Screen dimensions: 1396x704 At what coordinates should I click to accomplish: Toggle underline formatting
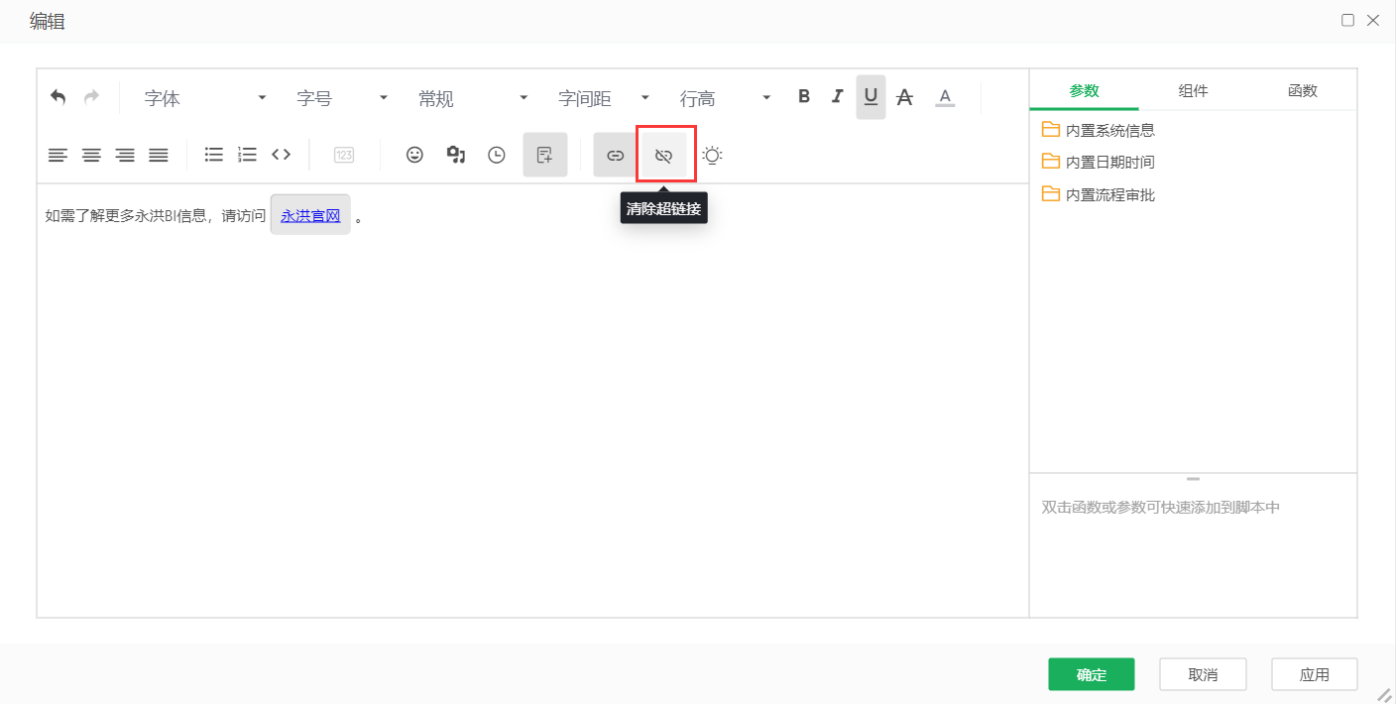(x=871, y=96)
